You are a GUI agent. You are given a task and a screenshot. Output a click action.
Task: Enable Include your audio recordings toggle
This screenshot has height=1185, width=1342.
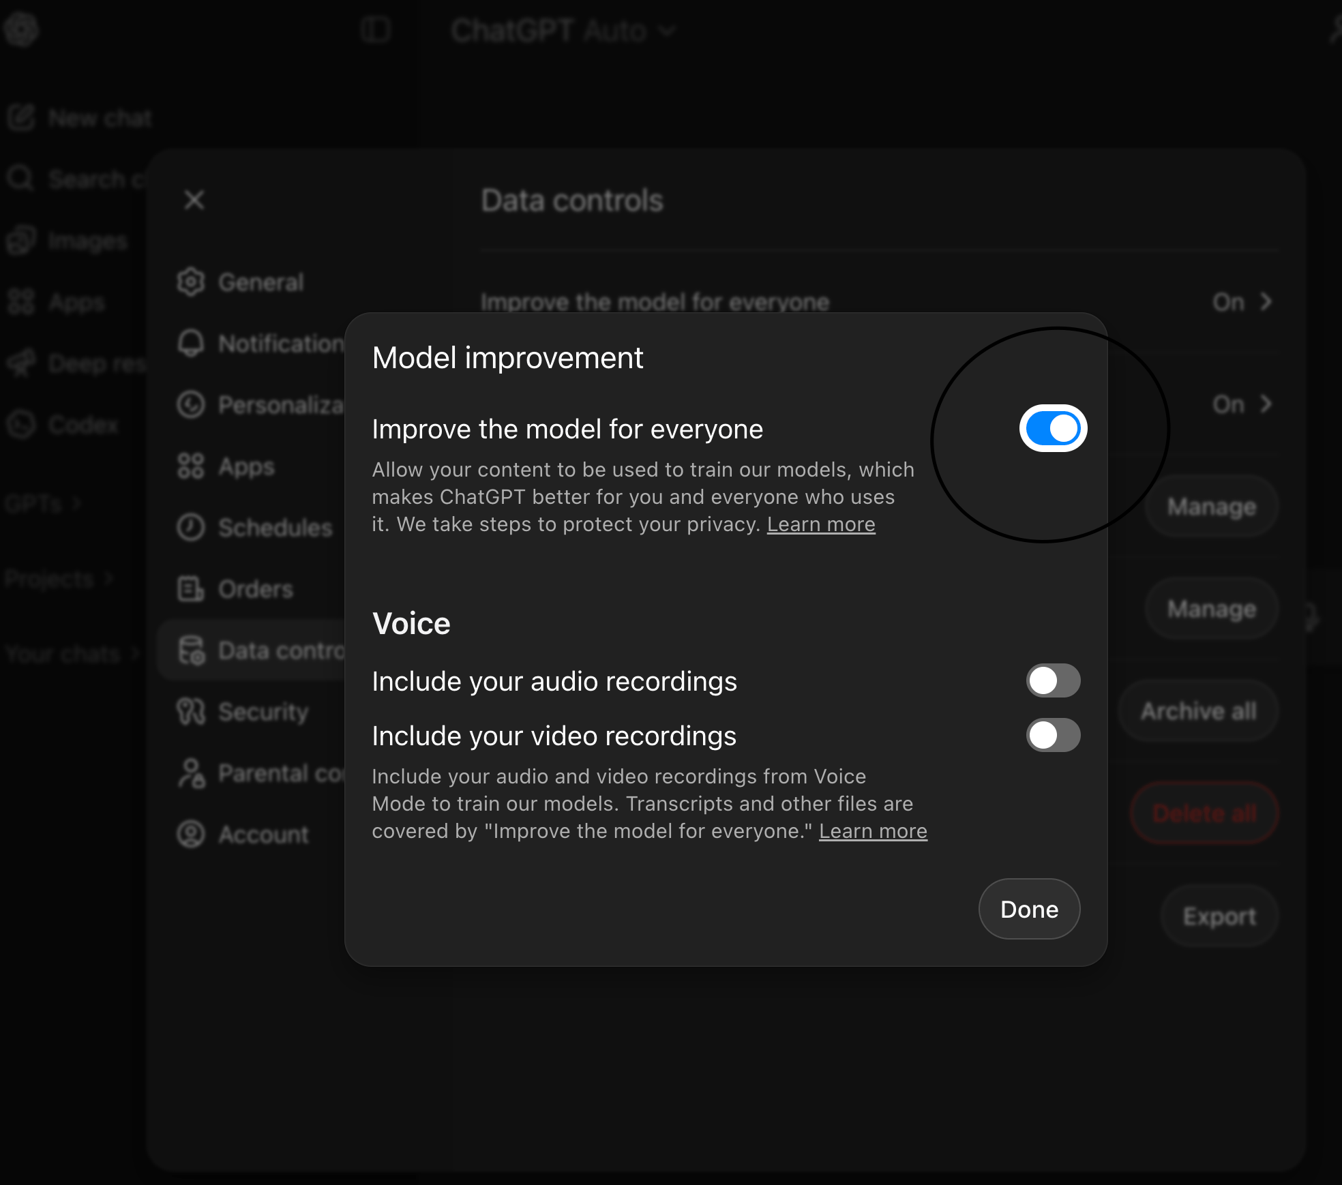[x=1053, y=680]
